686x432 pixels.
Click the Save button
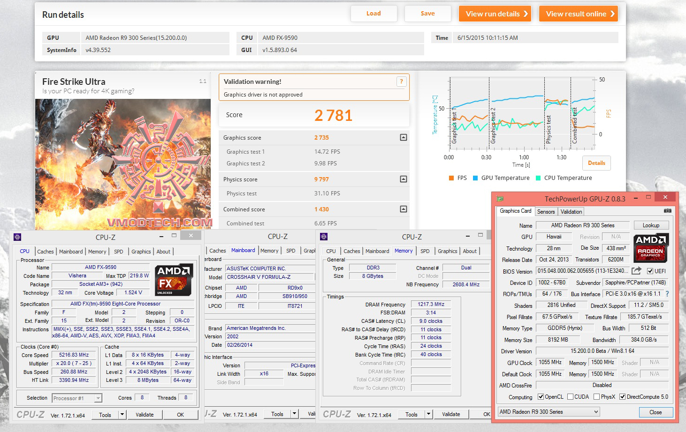point(428,14)
